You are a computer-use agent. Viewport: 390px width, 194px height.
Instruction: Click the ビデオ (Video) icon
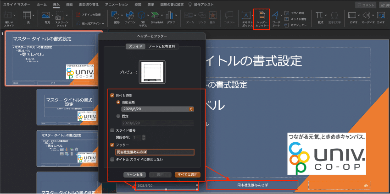352,16
